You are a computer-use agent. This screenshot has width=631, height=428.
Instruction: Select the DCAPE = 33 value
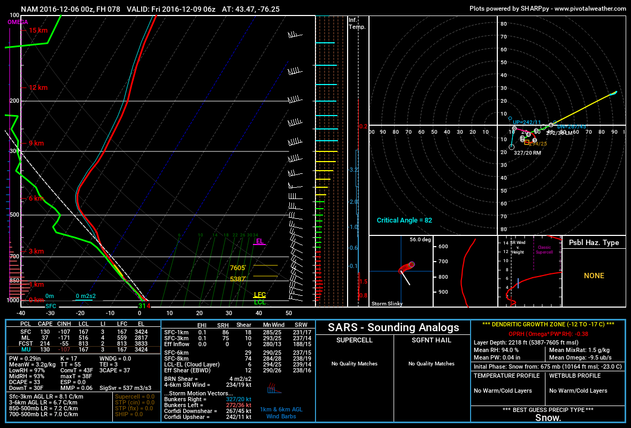pyautogui.click(x=25, y=382)
